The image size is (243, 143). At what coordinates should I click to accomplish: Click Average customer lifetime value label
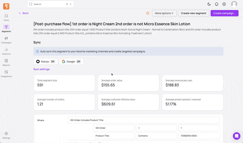pyautogui.click(x=118, y=99)
